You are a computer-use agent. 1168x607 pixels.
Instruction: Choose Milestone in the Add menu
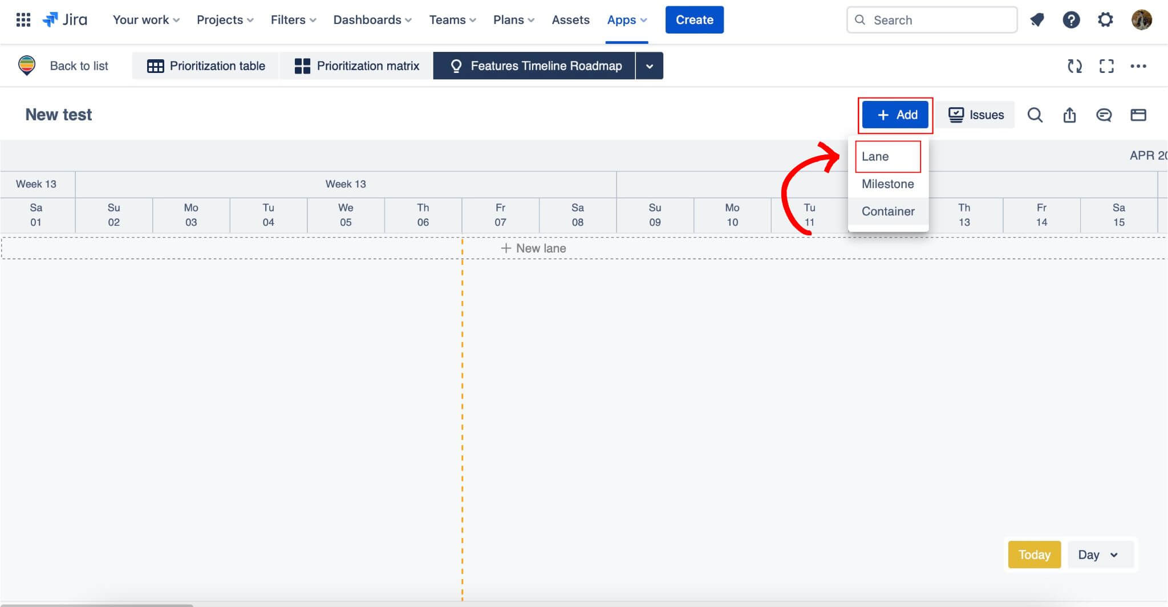(x=887, y=184)
